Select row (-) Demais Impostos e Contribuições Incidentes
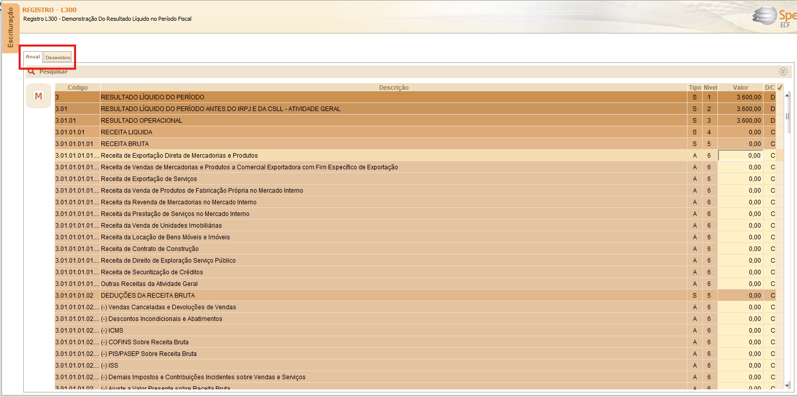Viewport: 797px width, 397px height. (x=419, y=377)
